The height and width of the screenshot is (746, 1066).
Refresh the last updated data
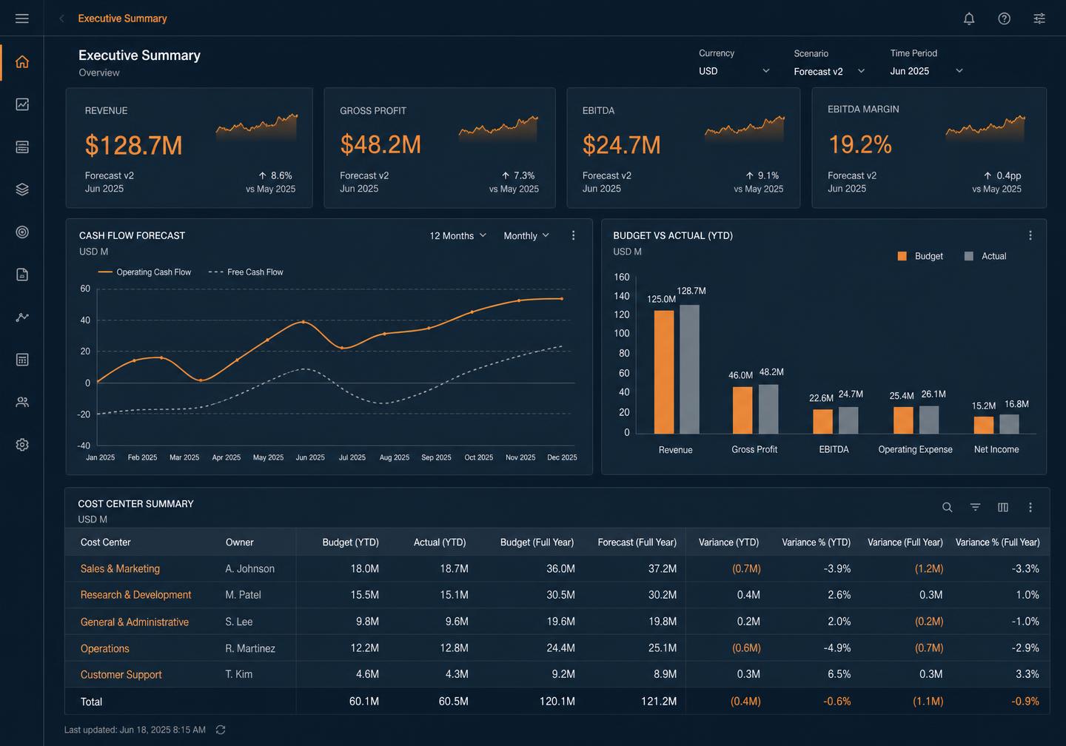pos(221,730)
